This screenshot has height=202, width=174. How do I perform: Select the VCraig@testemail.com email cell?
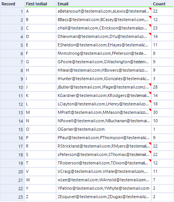pos(104,172)
